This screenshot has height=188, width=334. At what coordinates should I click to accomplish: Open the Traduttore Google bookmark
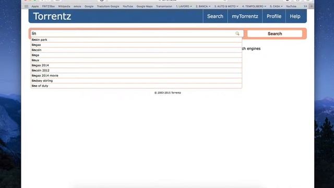tap(108, 6)
